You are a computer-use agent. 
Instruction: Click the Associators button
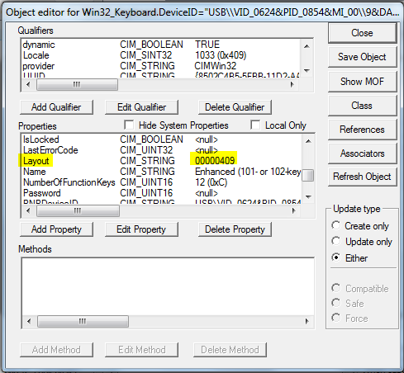coord(362,153)
